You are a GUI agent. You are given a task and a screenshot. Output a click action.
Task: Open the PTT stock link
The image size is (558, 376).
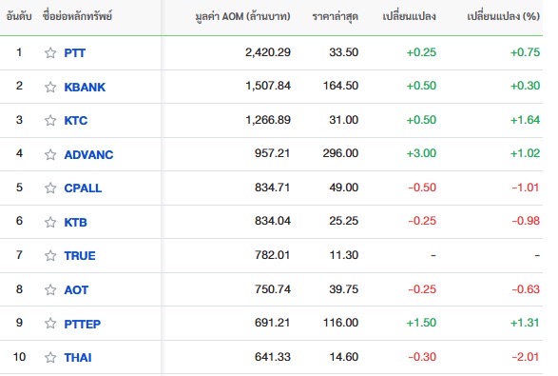[x=75, y=53]
